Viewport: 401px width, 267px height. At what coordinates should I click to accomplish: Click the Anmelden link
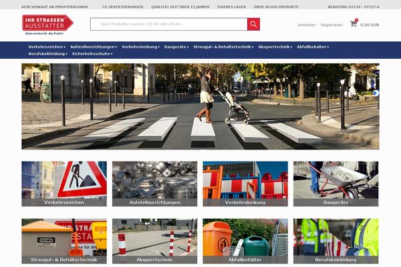(x=307, y=25)
